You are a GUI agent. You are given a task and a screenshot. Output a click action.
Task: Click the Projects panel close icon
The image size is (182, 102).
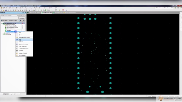click(25, 12)
